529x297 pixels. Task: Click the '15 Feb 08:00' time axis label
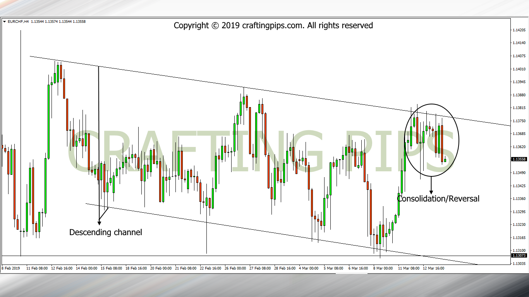pos(112,268)
